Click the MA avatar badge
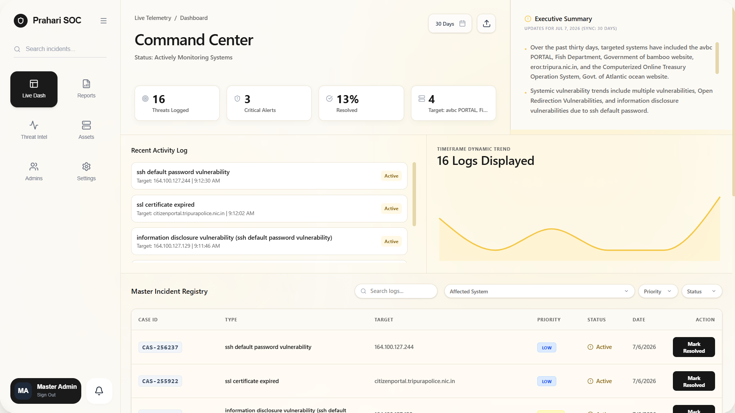 point(23,391)
